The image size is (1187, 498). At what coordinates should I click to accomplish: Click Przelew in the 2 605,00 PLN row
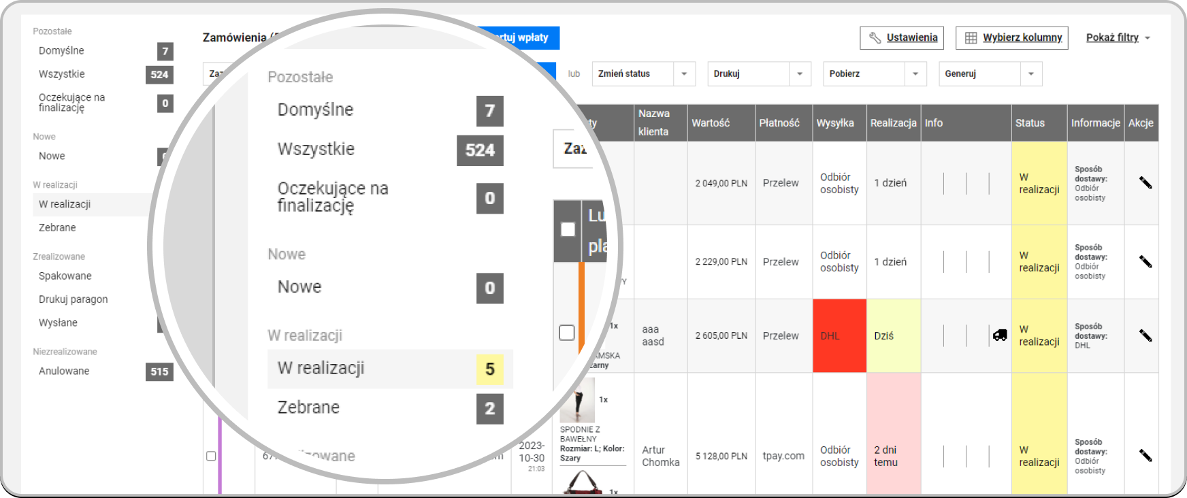tap(781, 335)
